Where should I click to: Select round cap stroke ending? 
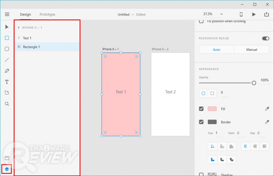coord(255,146)
